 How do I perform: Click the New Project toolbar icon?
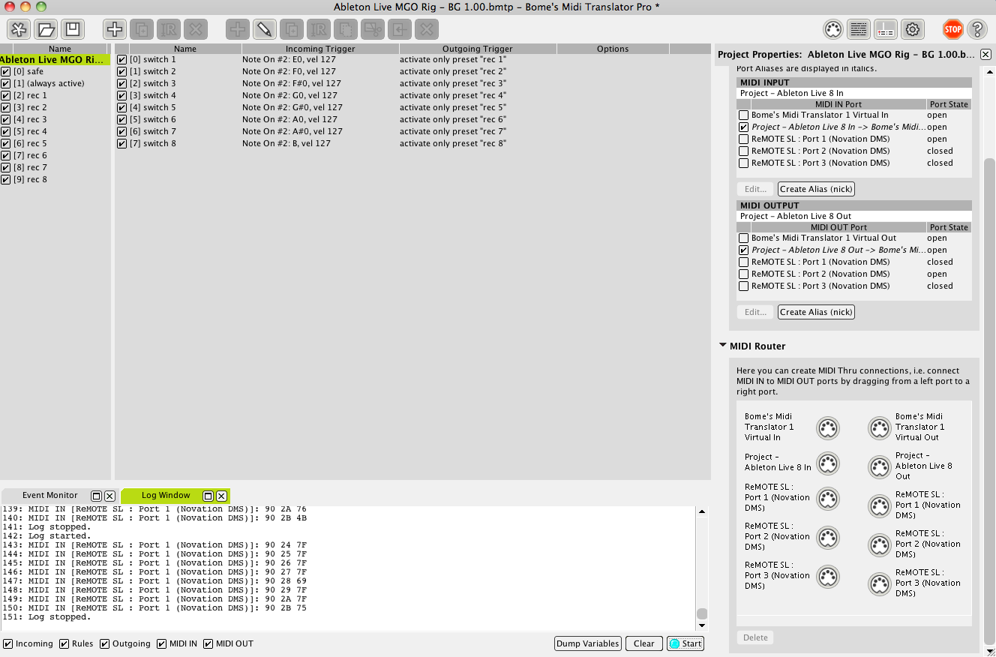[x=19, y=29]
